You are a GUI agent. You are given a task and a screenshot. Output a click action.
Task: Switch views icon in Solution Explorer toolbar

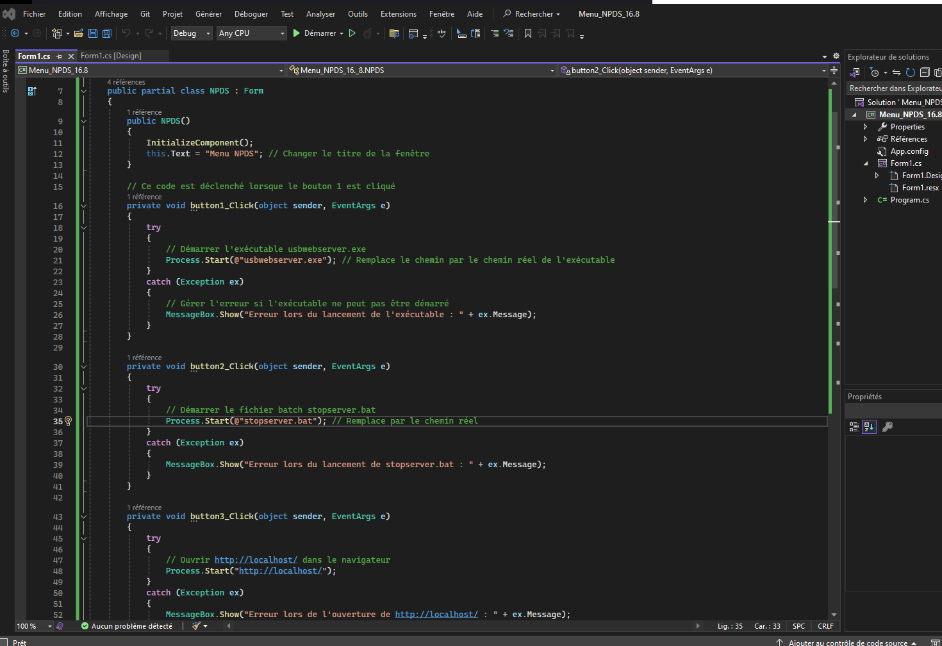coord(855,72)
